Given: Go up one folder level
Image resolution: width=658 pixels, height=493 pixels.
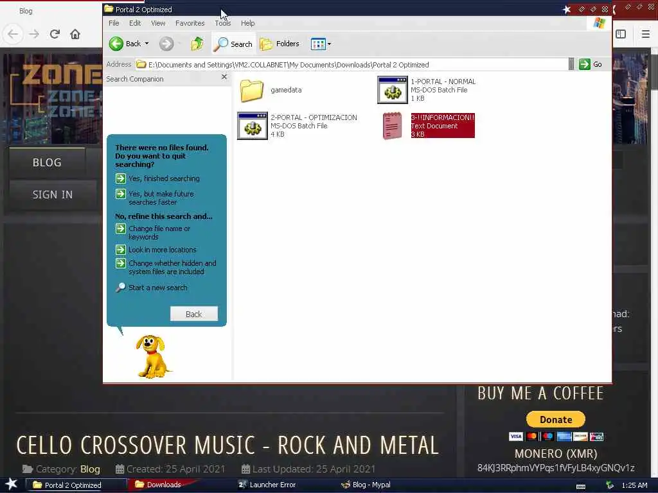Looking at the screenshot, I should tap(197, 44).
